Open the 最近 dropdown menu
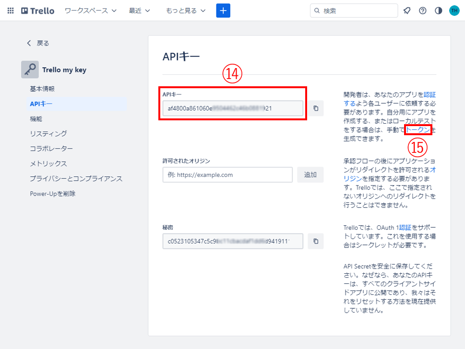 coord(139,11)
